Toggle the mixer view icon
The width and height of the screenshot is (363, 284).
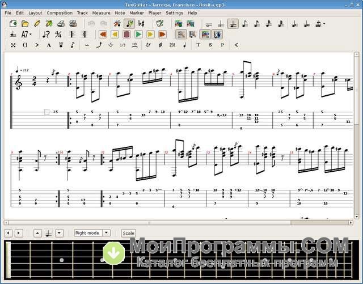[205, 35]
